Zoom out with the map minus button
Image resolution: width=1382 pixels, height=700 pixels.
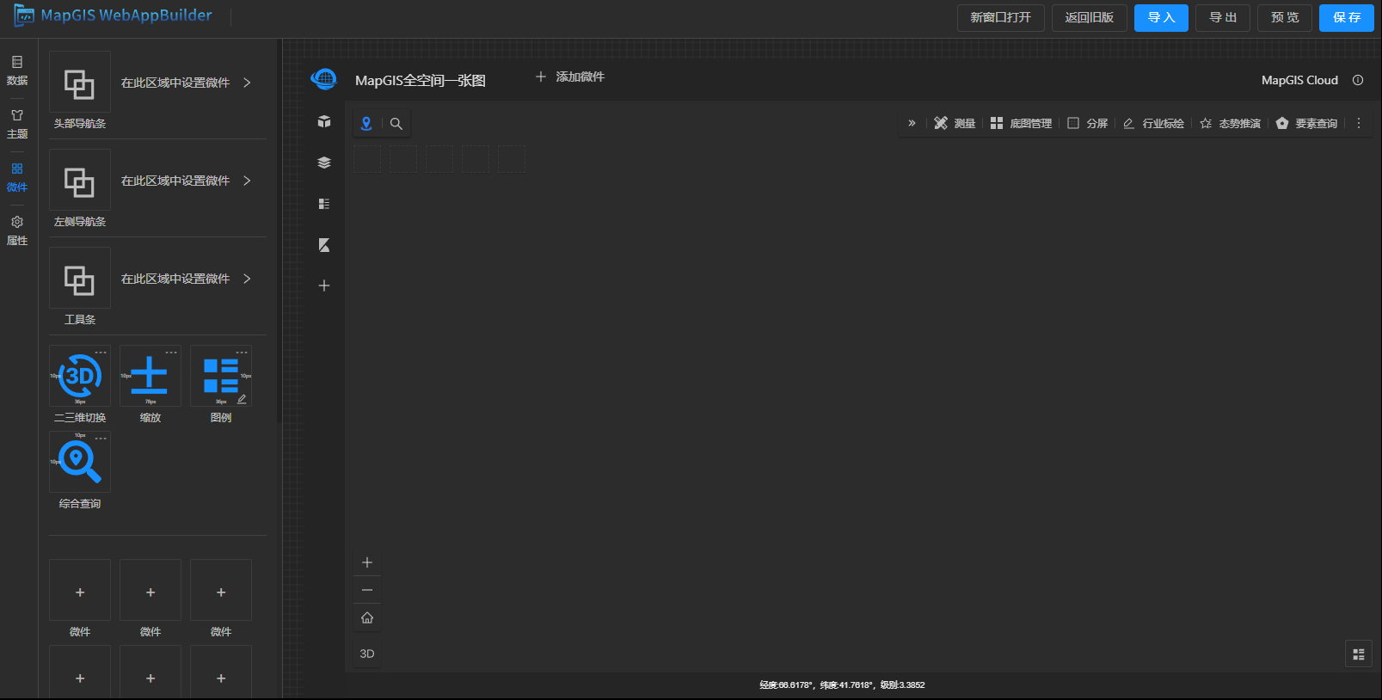(367, 590)
